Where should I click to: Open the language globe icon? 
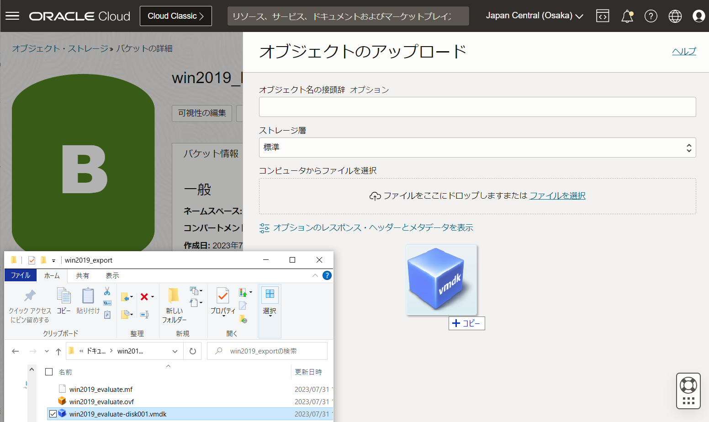(x=675, y=16)
